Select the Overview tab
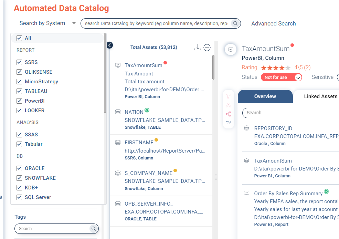 click(265, 96)
